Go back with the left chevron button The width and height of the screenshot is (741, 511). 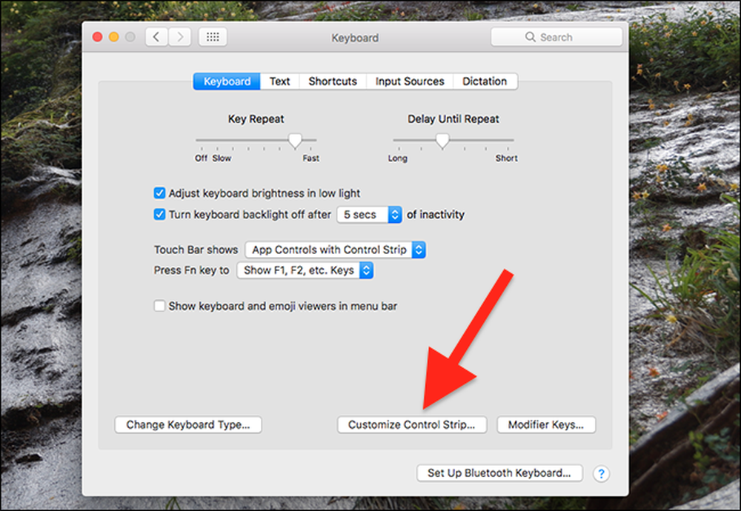click(156, 37)
